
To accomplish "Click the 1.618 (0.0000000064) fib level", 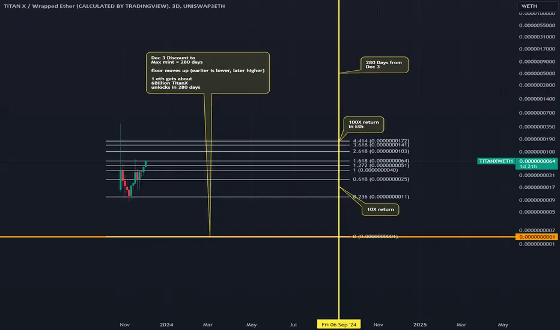I will click(x=381, y=161).
